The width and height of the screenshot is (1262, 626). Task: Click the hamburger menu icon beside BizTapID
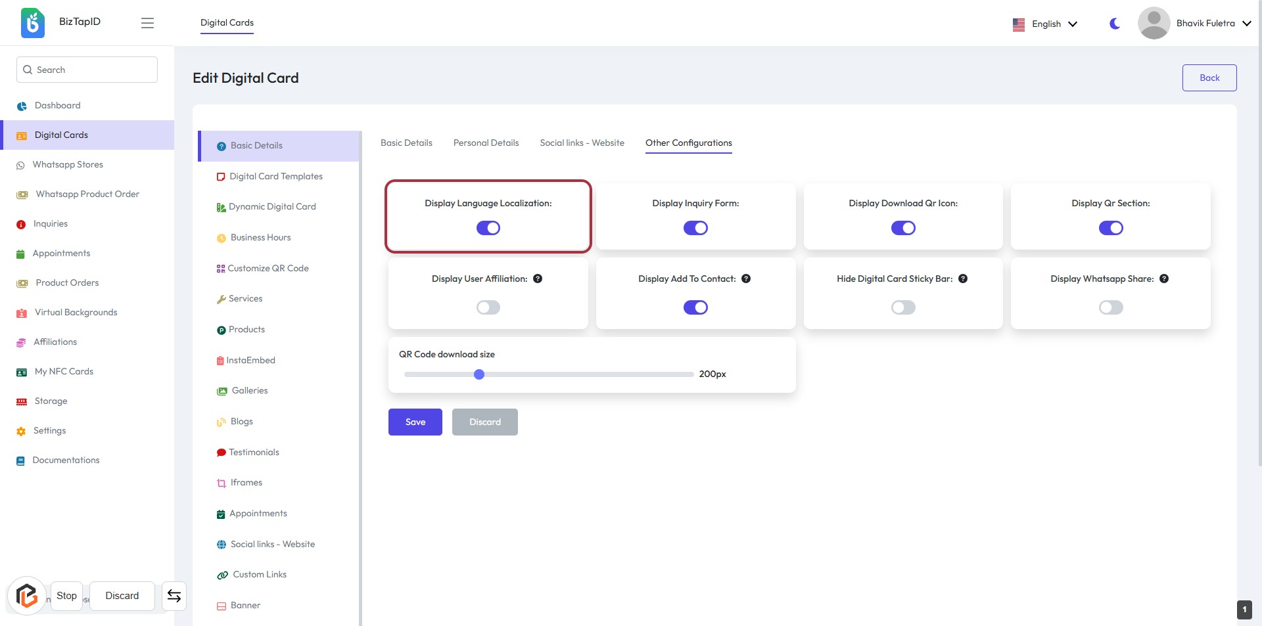pyautogui.click(x=147, y=23)
